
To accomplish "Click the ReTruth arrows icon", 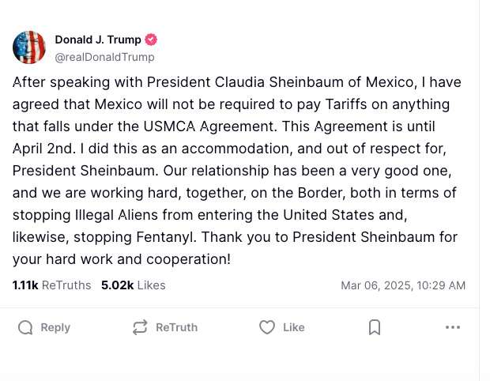I will click(140, 327).
